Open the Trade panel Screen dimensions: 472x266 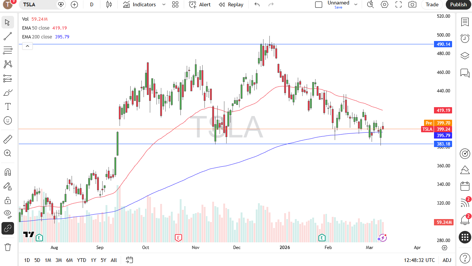click(x=432, y=4)
